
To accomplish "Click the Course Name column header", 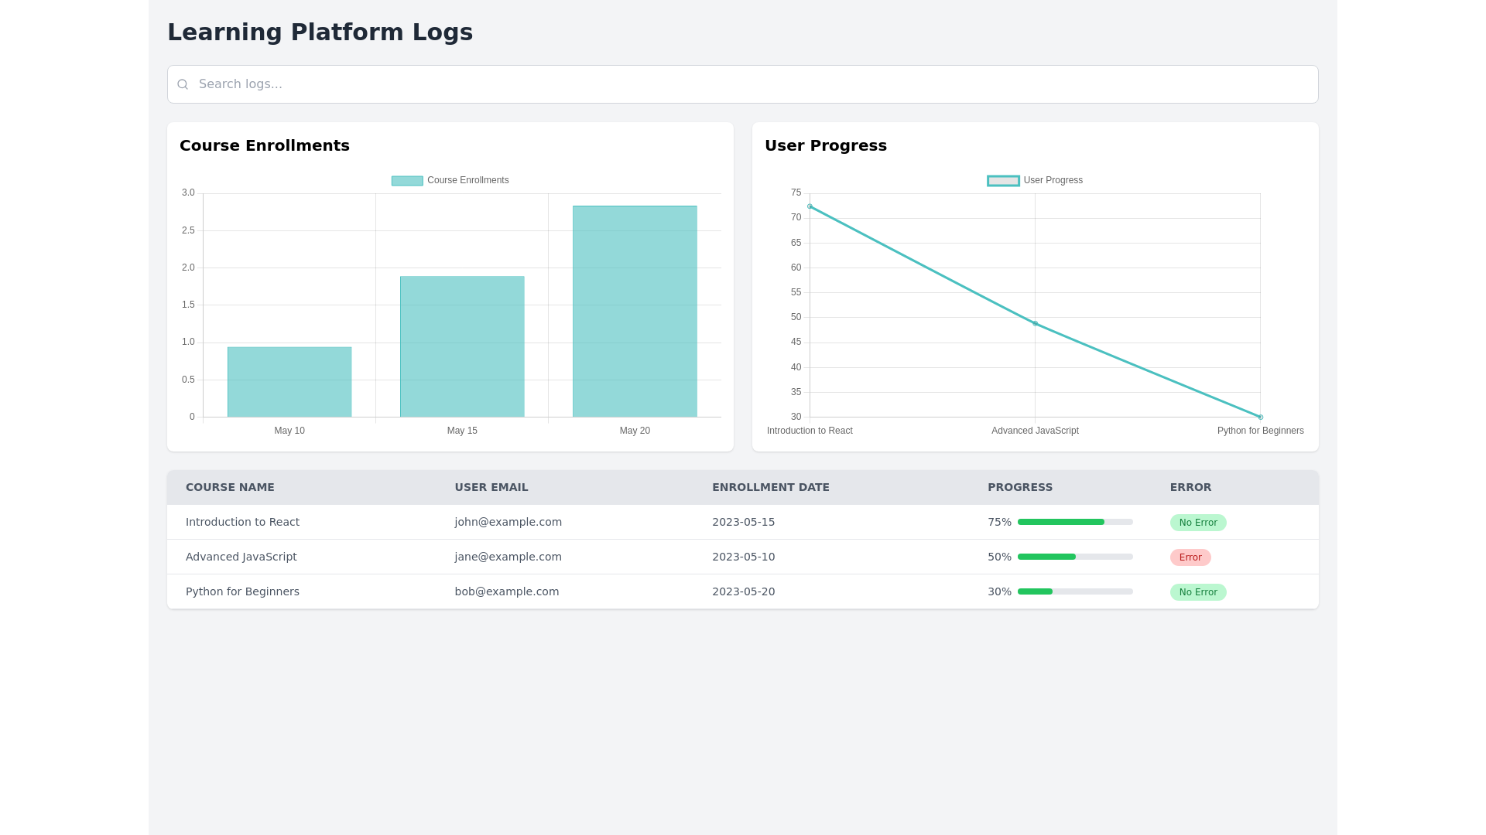I will tap(230, 488).
